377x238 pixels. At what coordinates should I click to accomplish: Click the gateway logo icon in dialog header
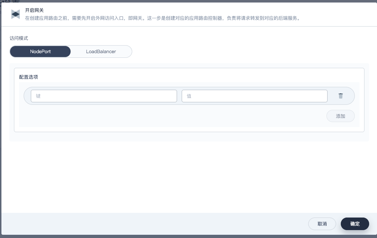[x=15, y=14]
